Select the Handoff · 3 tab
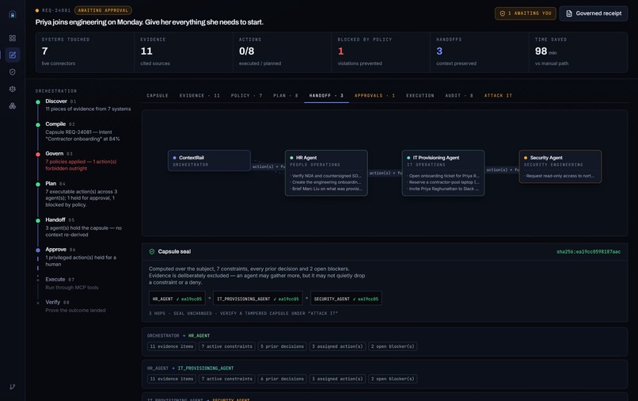The width and height of the screenshot is (638, 401). 326,95
